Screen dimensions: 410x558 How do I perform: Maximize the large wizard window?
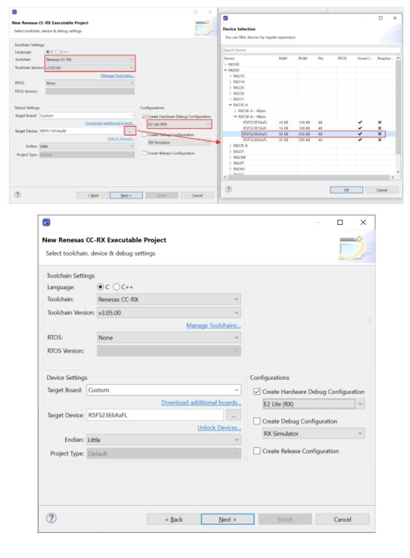340,222
